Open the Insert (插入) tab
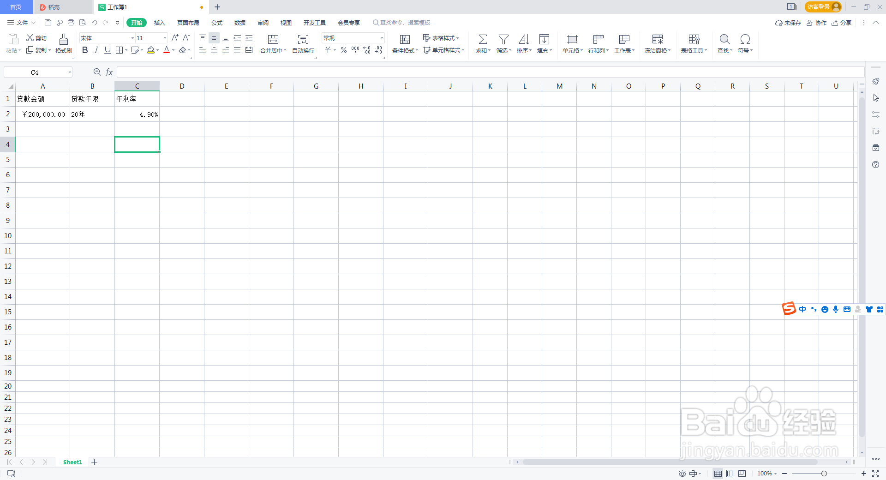The image size is (886, 480). point(159,23)
